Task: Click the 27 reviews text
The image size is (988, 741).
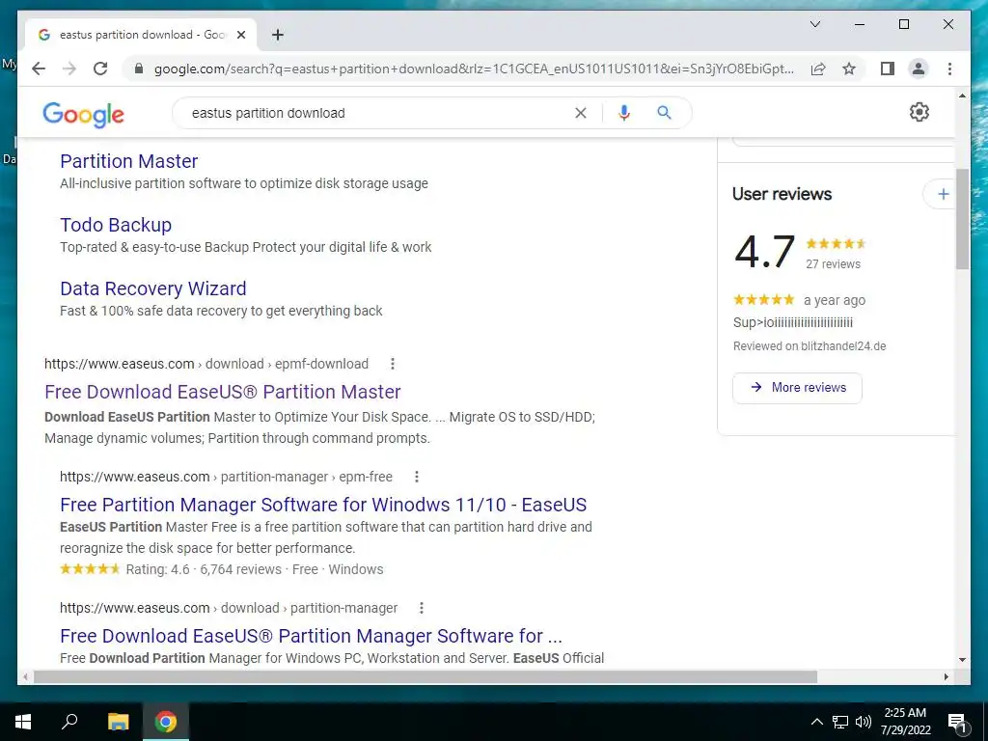Action: coord(833,264)
